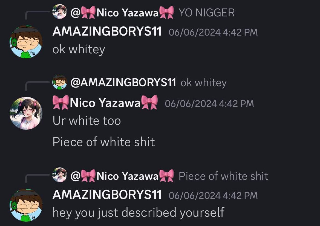Jump to original via "ok whitey" reply preview
The width and height of the screenshot is (320, 226).
tap(203, 83)
